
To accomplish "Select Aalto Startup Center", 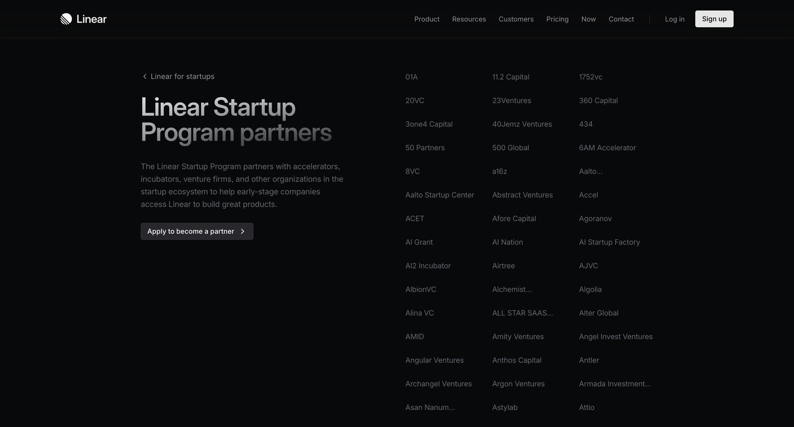I will pyautogui.click(x=440, y=195).
